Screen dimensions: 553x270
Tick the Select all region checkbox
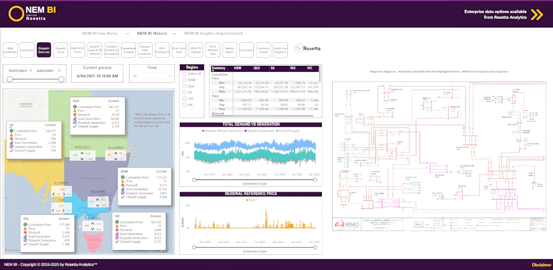tap(184, 73)
